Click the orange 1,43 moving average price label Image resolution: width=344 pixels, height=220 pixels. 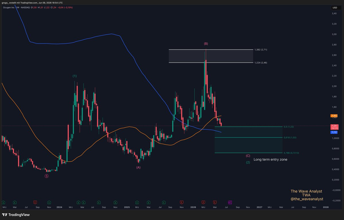click(x=334, y=115)
